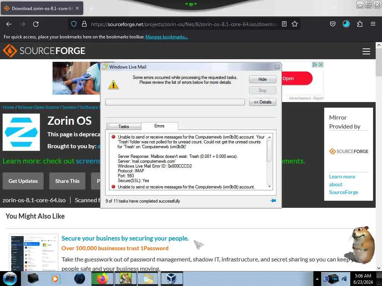The height and width of the screenshot is (286, 382).
Task: Toggle reader view icon in address bar
Action: pos(284,24)
